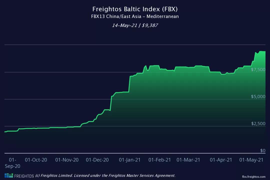Click the $7,500 y-axis label
The width and height of the screenshot is (270, 180).
pos(258,69)
